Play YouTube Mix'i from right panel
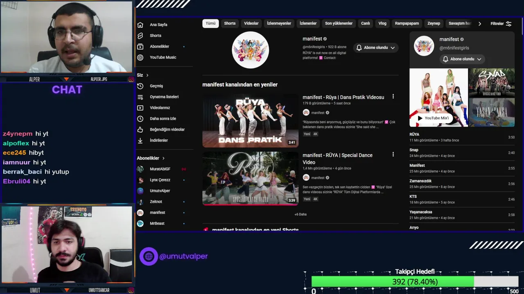This screenshot has height=294, width=524. click(x=433, y=118)
